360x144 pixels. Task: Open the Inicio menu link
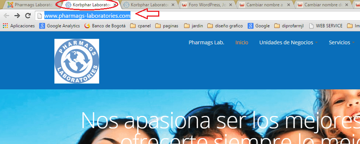coord(242,42)
